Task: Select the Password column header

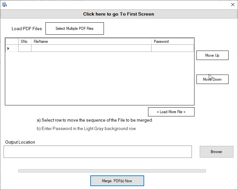Action: [x=173, y=42]
